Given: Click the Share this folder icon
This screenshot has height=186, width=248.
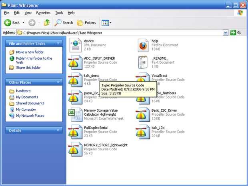Looking at the screenshot, I should pyautogui.click(x=12, y=68).
